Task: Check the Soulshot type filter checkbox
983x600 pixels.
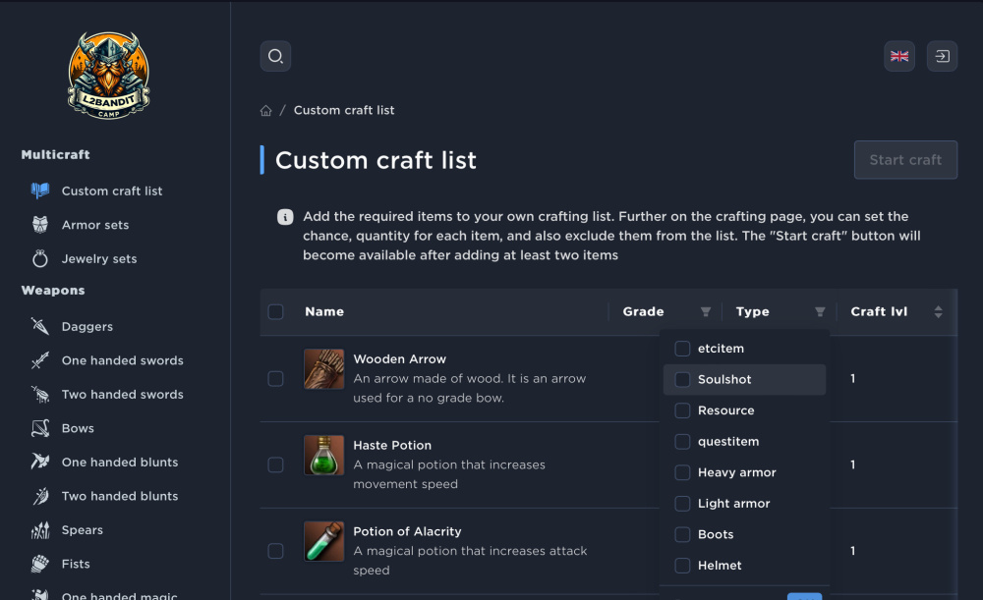Action: [x=682, y=380]
